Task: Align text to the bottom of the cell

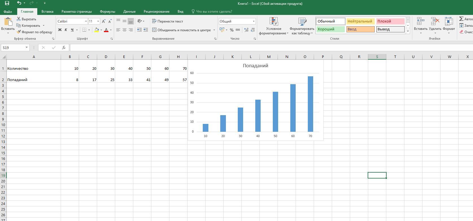Action: (130, 21)
